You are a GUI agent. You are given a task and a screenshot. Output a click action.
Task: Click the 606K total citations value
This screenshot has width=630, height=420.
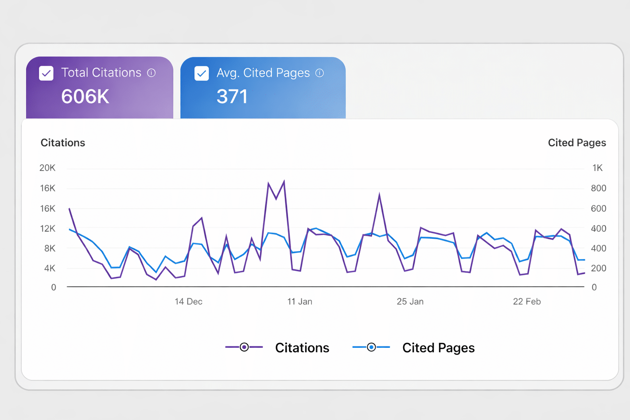point(85,96)
